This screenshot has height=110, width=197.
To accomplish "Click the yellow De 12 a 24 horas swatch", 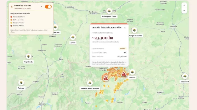I will pyautogui.click(x=11, y=23).
